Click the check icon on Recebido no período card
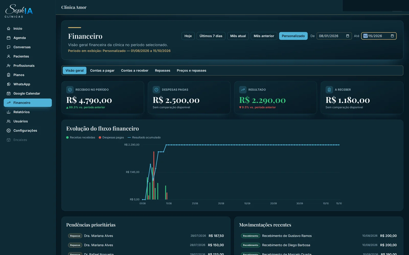 pyautogui.click(x=70, y=90)
